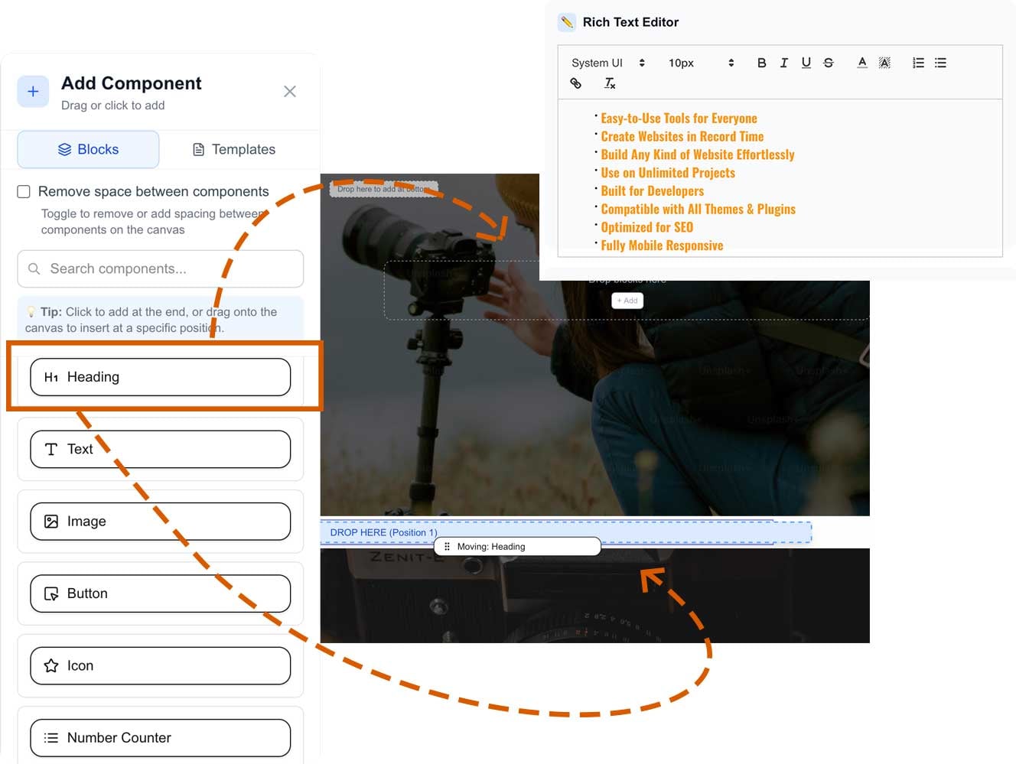Screen dimensions: 1016x764
Task: Close the Add Component panel
Action: tap(290, 92)
